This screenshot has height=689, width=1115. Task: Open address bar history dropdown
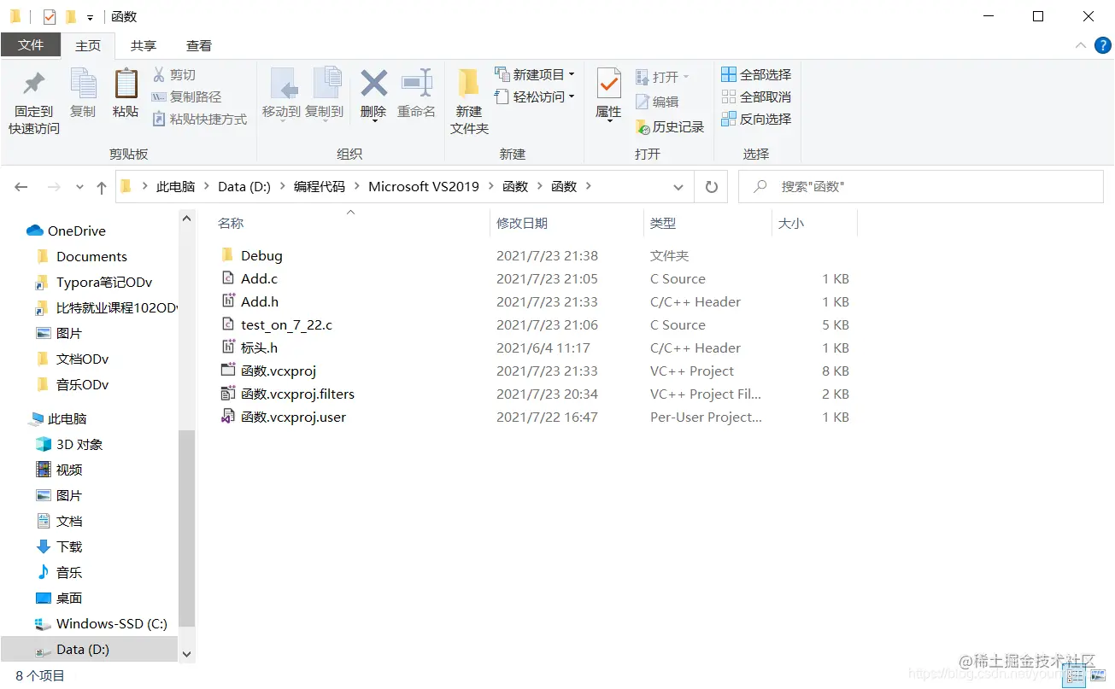[x=678, y=187]
